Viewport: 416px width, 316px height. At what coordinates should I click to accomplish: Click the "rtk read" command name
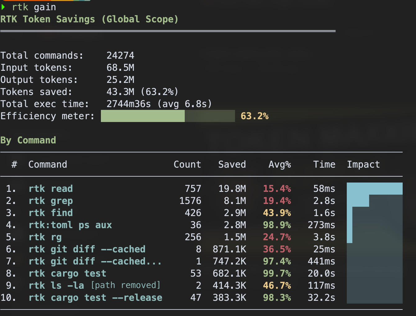[51, 189]
